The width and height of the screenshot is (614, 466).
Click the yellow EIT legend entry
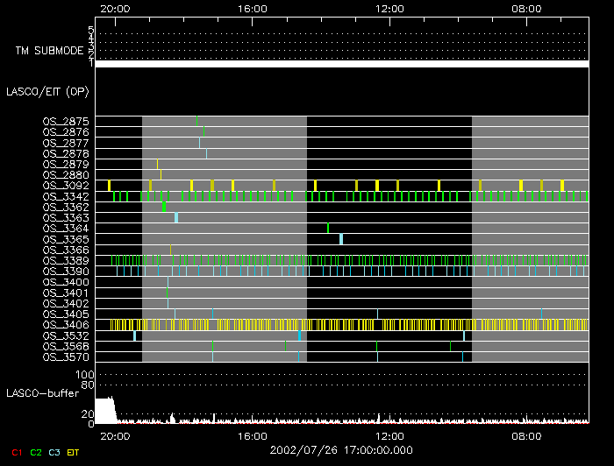pyautogui.click(x=73, y=453)
